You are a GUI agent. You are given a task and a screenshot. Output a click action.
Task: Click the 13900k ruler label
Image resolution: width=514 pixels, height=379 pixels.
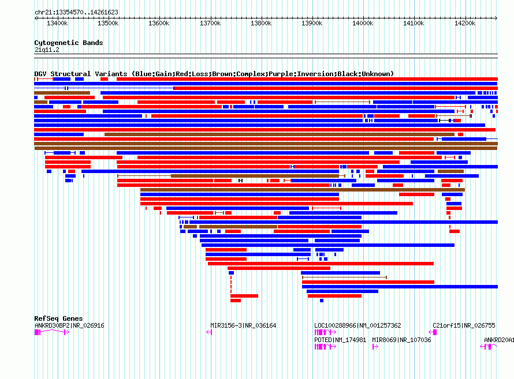coord(312,23)
